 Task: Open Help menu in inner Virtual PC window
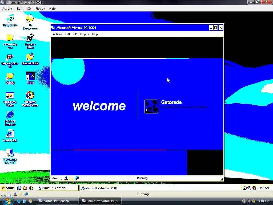[95, 34]
